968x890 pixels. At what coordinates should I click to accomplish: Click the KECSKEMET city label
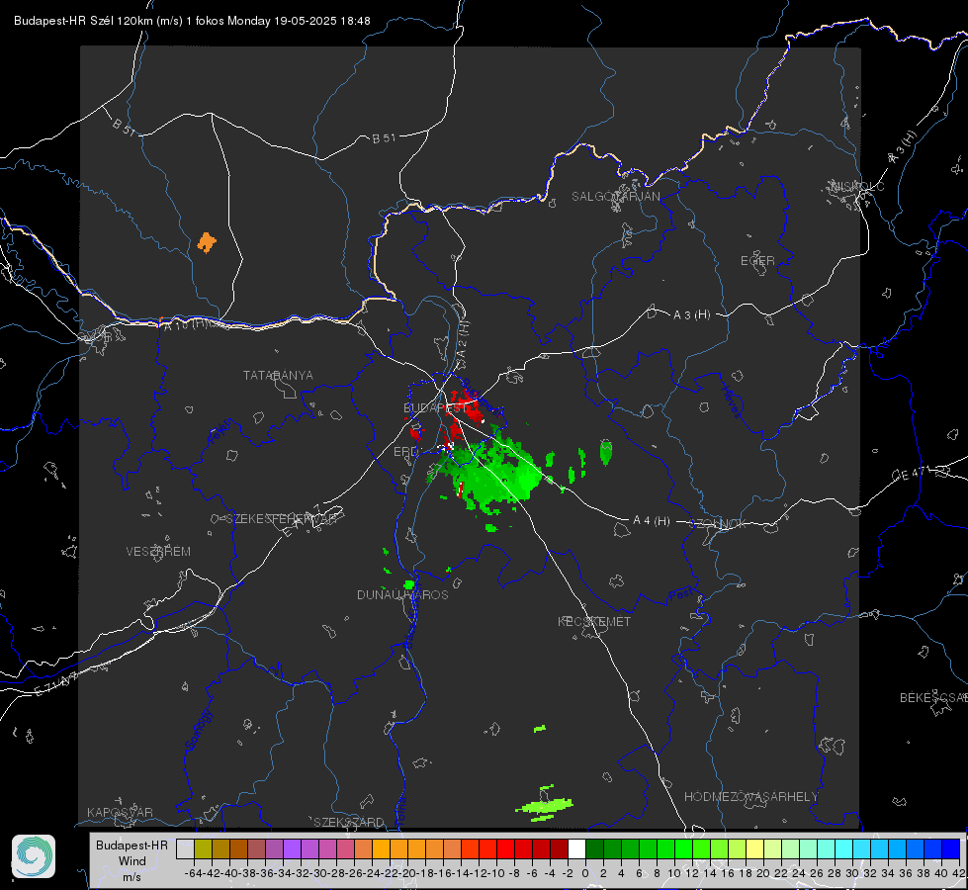coord(594,621)
